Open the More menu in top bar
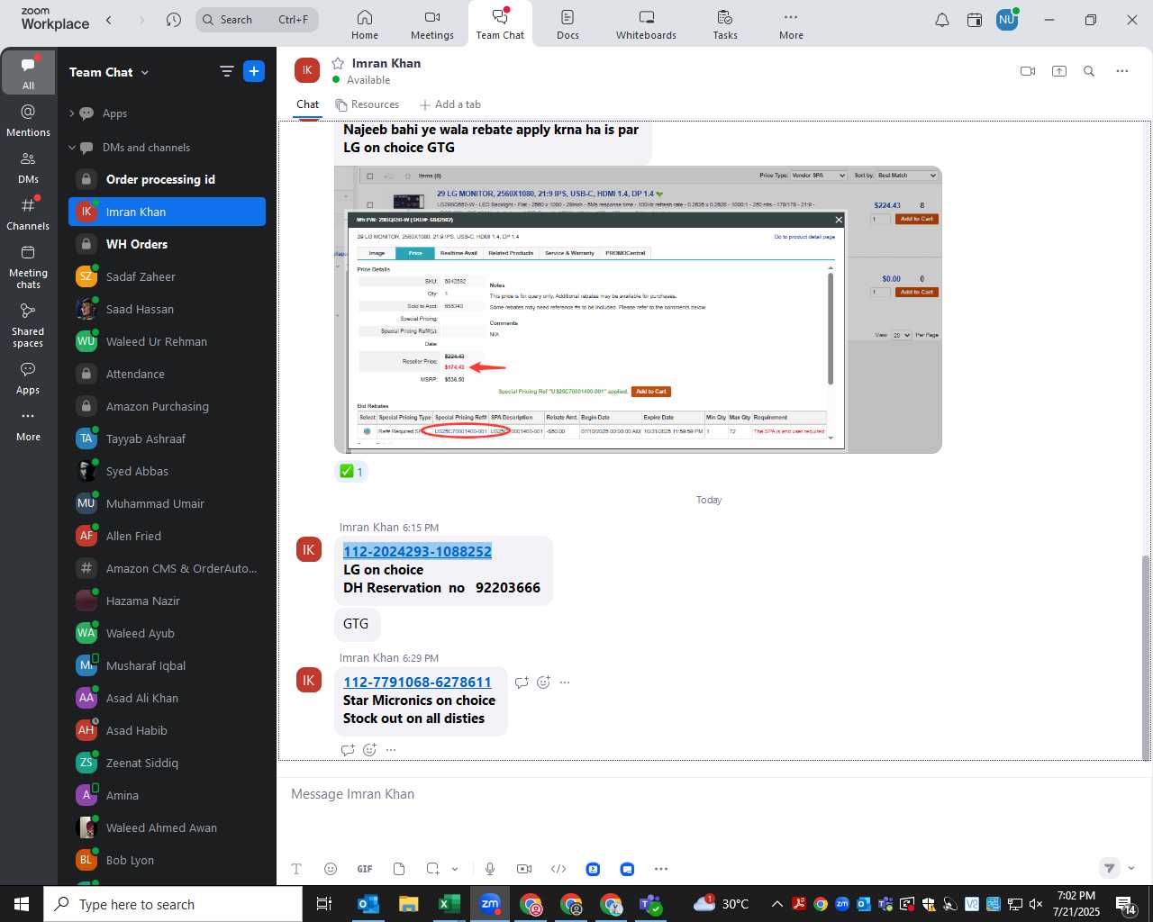 pos(791,24)
